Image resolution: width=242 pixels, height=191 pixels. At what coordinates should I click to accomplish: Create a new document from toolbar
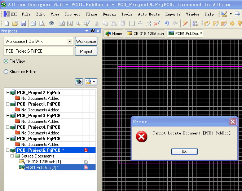click(6, 23)
